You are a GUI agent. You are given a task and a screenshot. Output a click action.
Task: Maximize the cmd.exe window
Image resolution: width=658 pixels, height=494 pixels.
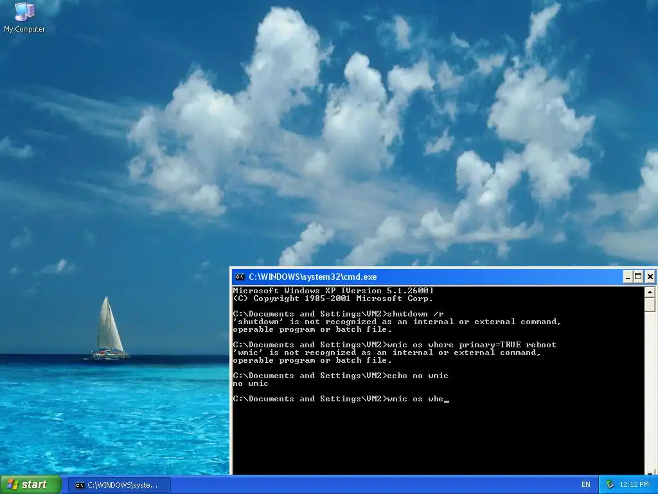[x=638, y=277]
